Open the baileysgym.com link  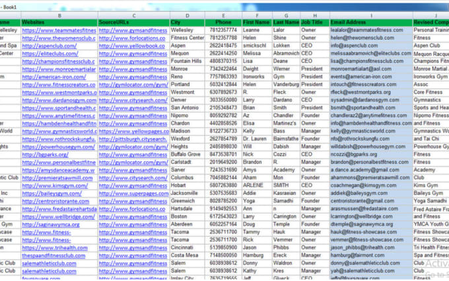point(52,193)
